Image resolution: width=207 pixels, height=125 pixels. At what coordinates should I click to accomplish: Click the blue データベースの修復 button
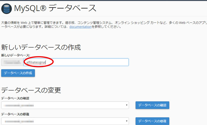(x=152, y=121)
